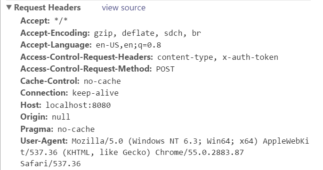Click the content-type, x-auth-token value

click(218, 57)
